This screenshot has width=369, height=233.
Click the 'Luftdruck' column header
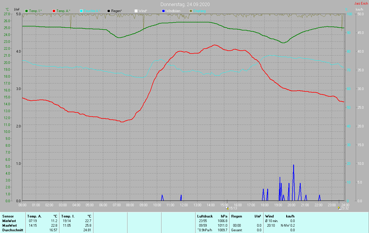click(205, 216)
